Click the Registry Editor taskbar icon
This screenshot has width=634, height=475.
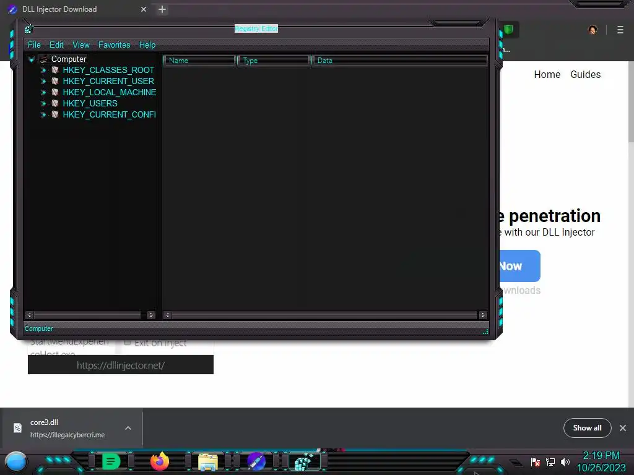[304, 461]
